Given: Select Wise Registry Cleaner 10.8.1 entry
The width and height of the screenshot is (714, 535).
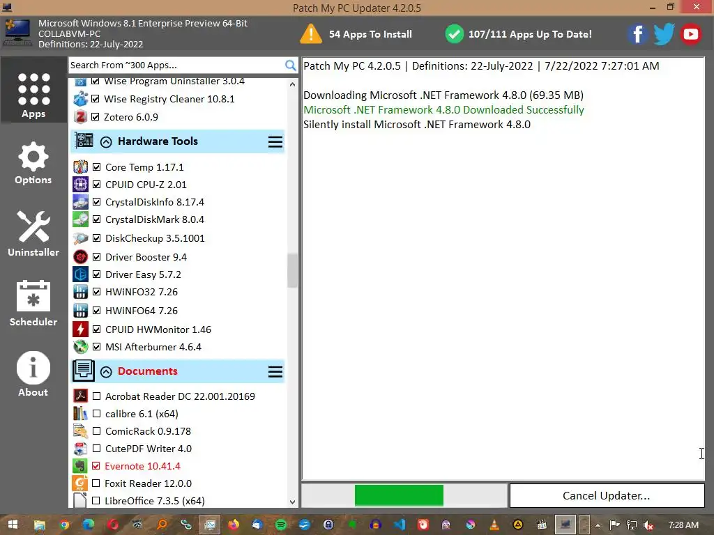Looking at the screenshot, I should (x=169, y=99).
